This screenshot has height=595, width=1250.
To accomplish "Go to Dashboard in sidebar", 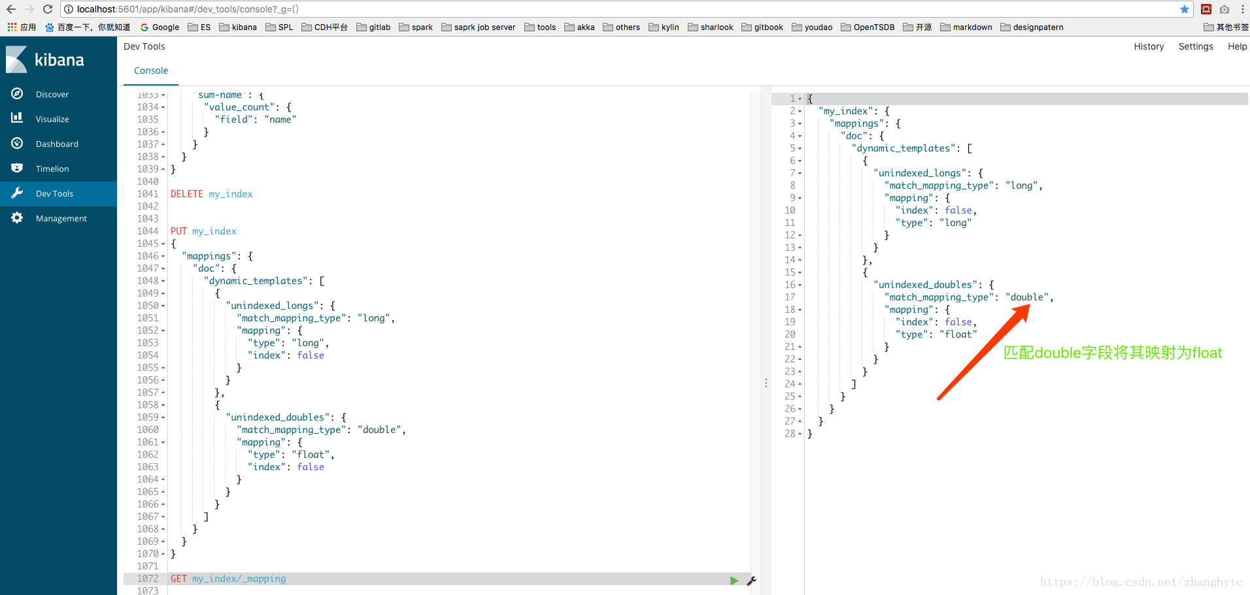I will [57, 144].
